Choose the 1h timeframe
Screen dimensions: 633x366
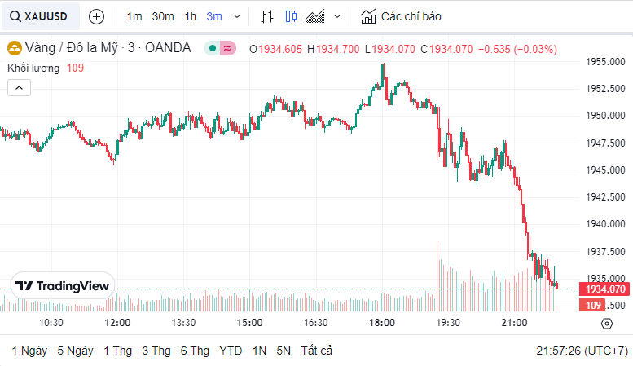[190, 16]
